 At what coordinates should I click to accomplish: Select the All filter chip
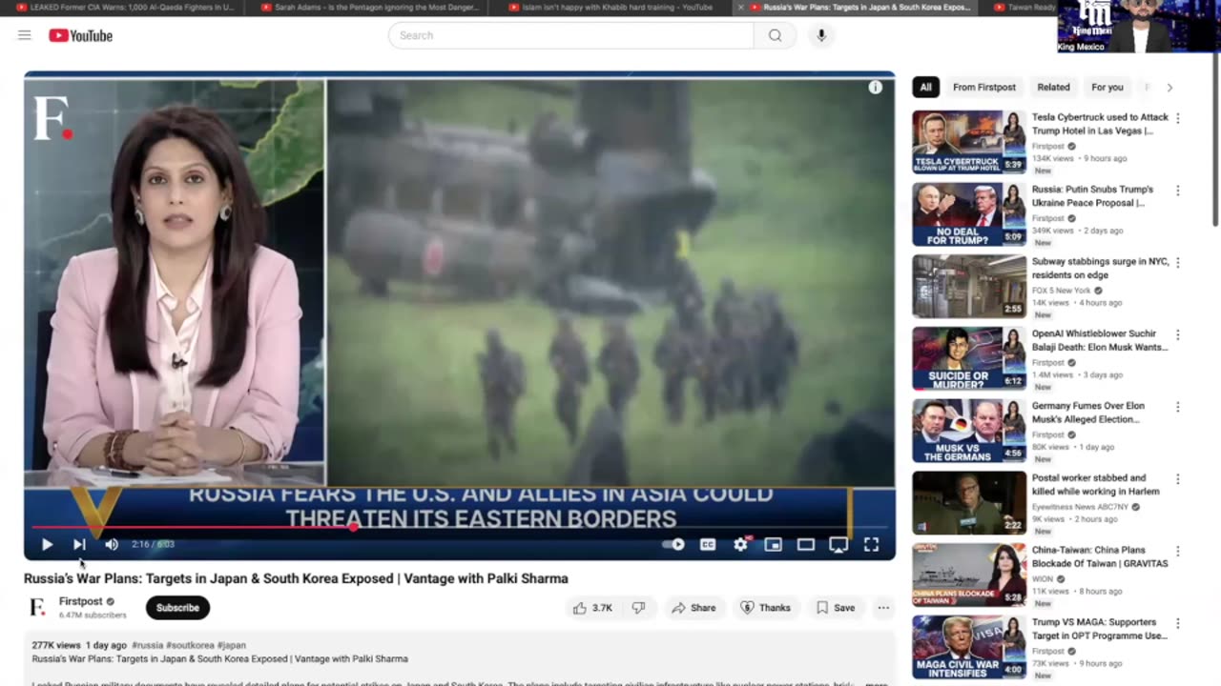point(925,87)
